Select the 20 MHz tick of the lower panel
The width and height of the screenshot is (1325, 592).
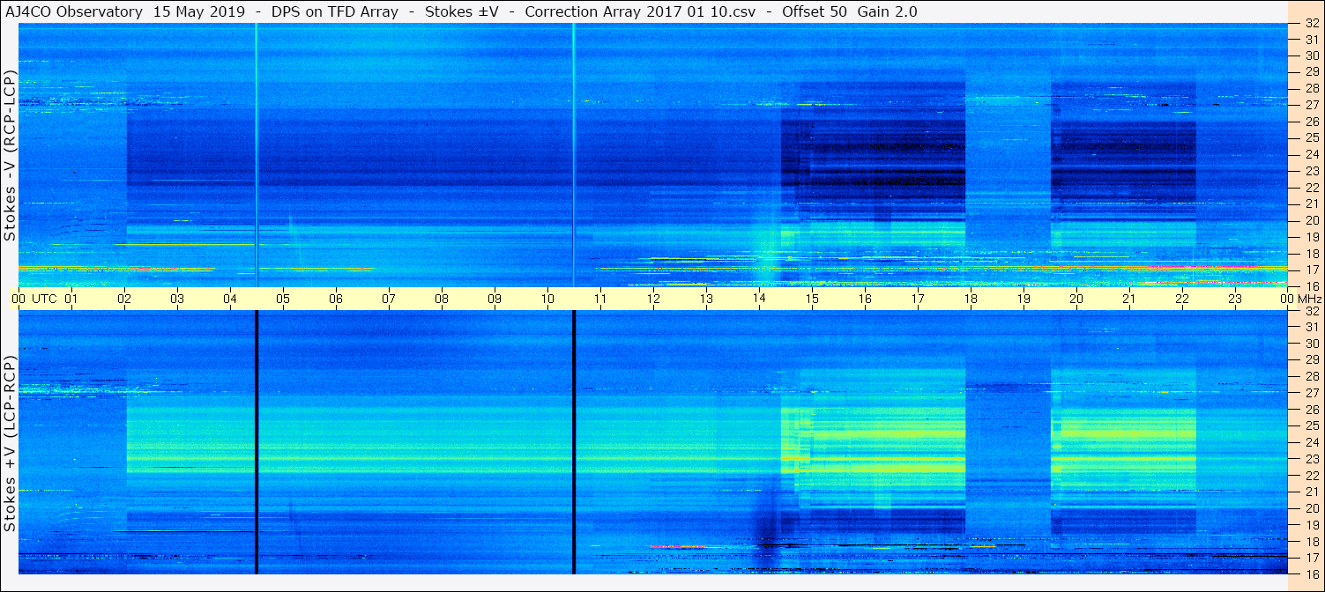pyautogui.click(x=1311, y=508)
